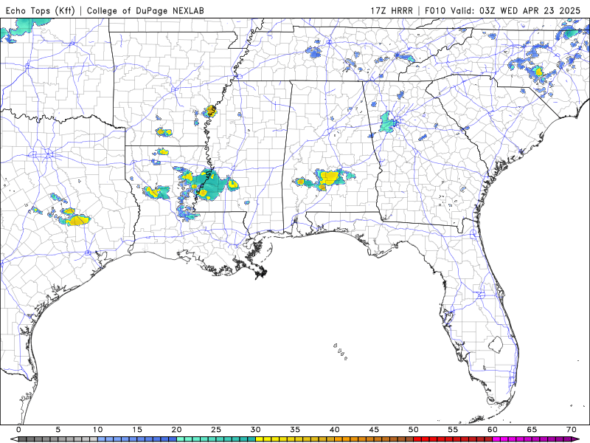Screen dimensions: 590x443
Task: Click the color bar label "35"
Action: [295, 430]
